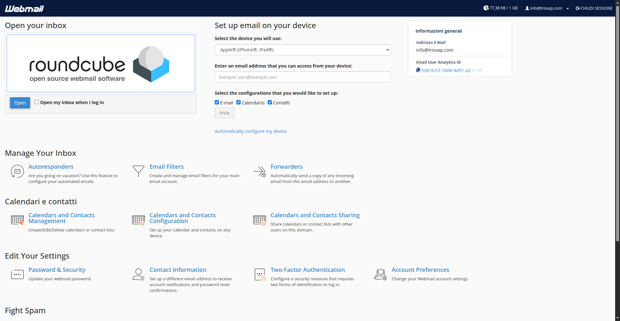
Task: Open the Email Filters link
Action: [x=167, y=167]
